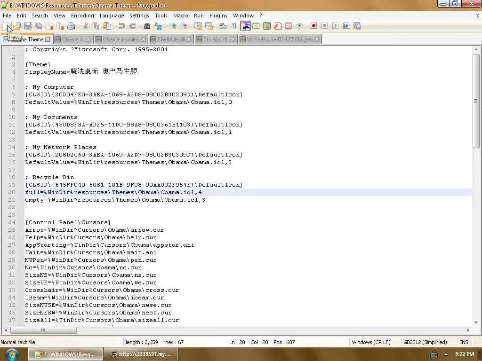Image resolution: width=482 pixels, height=361 pixels.
Task: Click Synchronize Horizontal Scrolling icon
Action: tap(209, 26)
